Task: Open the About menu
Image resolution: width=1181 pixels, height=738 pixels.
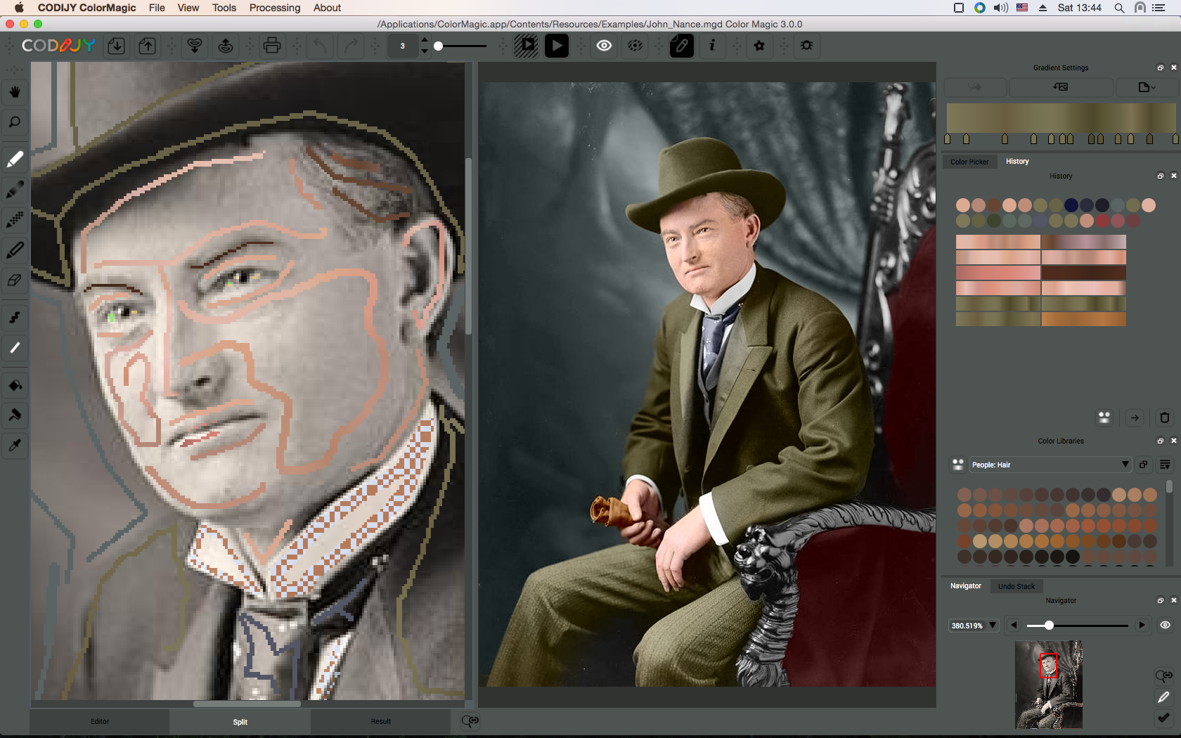Action: click(327, 8)
